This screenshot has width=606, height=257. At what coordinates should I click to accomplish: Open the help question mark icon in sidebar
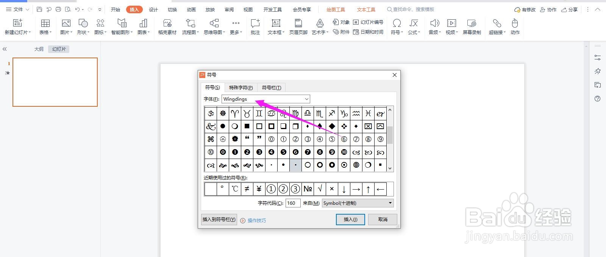[x=598, y=99]
